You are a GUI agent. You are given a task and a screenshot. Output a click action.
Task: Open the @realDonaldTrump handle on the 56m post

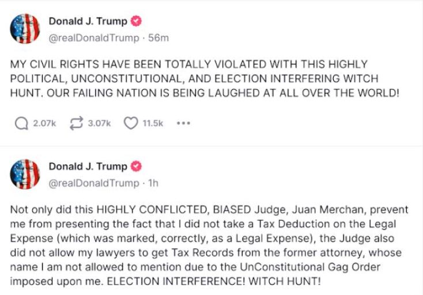(93, 39)
